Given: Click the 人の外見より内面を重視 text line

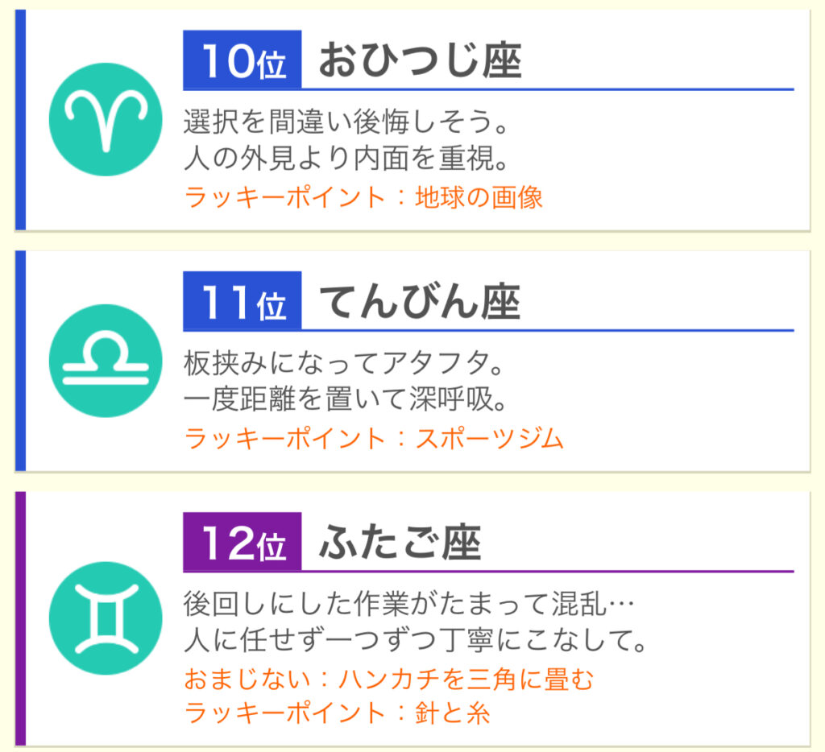Looking at the screenshot, I should [346, 158].
